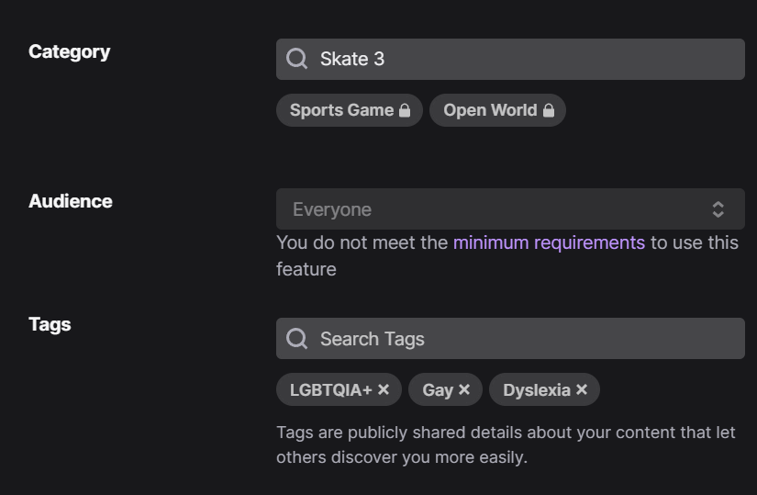Click the lock icon on Sports Game tag
The height and width of the screenshot is (495, 757).
405,111
